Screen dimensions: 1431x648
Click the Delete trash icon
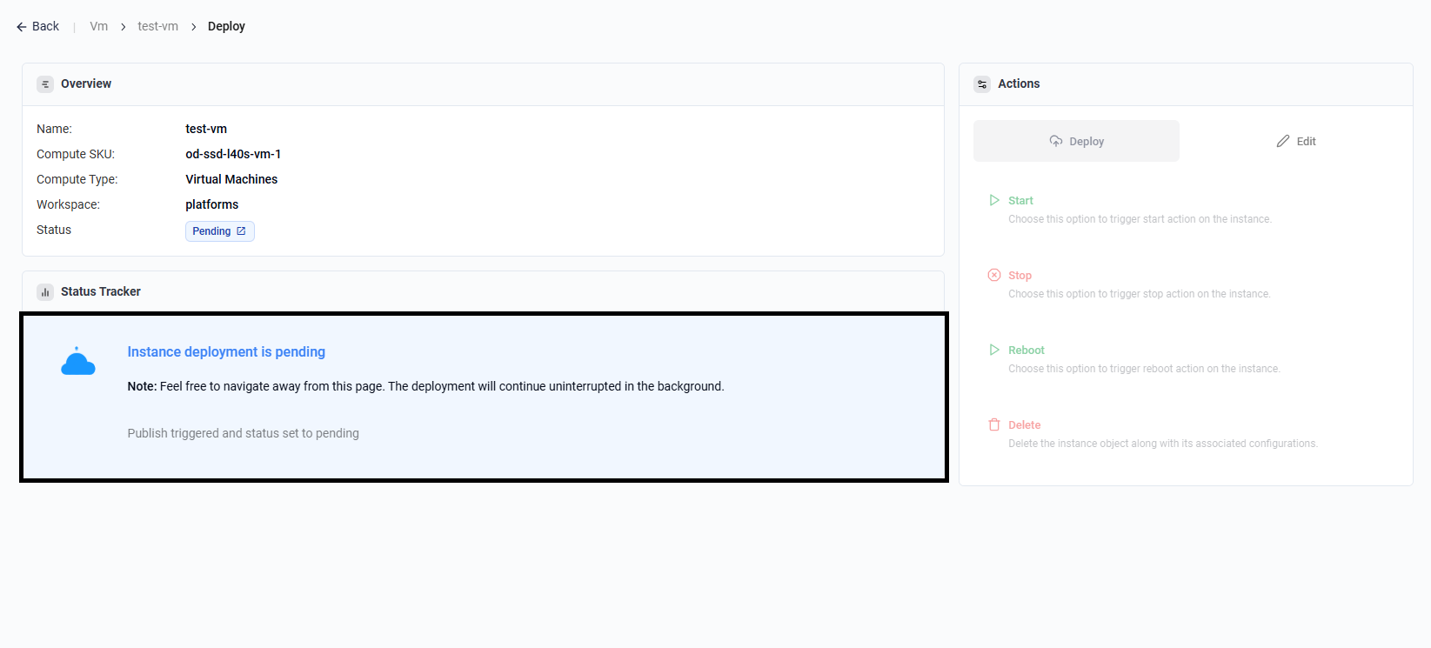pyautogui.click(x=994, y=424)
